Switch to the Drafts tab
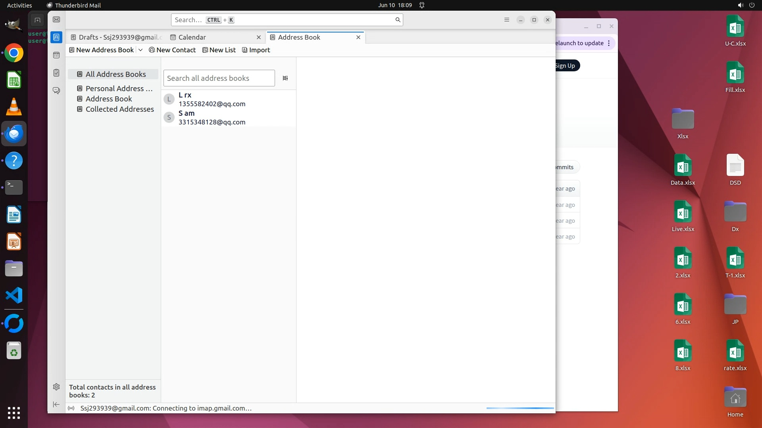Viewport: 762px width, 428px height. (x=116, y=37)
